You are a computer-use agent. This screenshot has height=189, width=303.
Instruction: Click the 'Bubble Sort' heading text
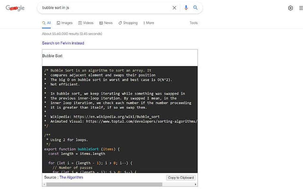pos(52,56)
